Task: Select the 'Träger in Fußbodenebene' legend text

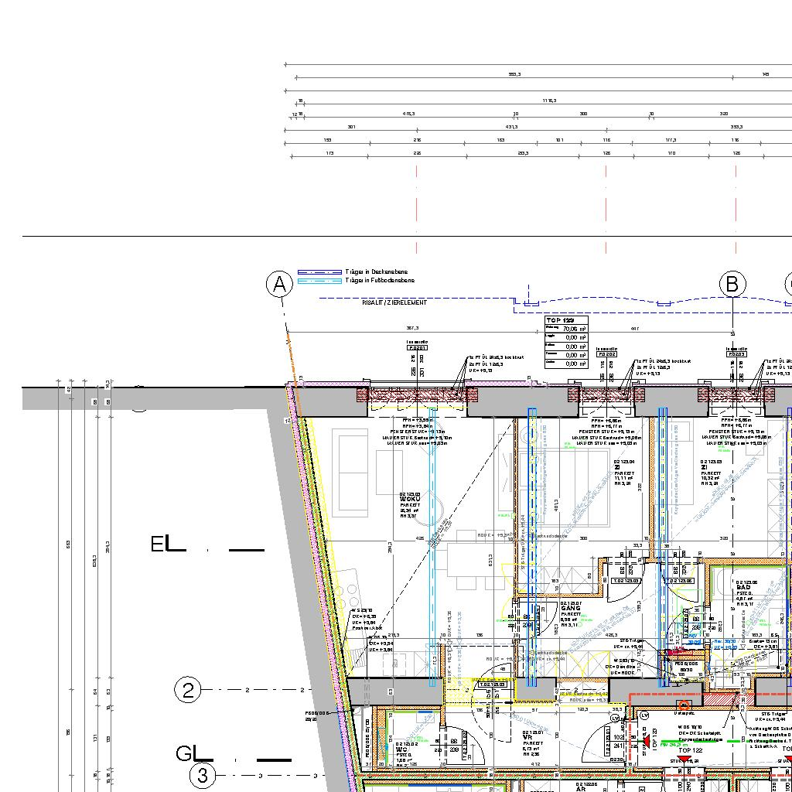Action: (x=380, y=280)
